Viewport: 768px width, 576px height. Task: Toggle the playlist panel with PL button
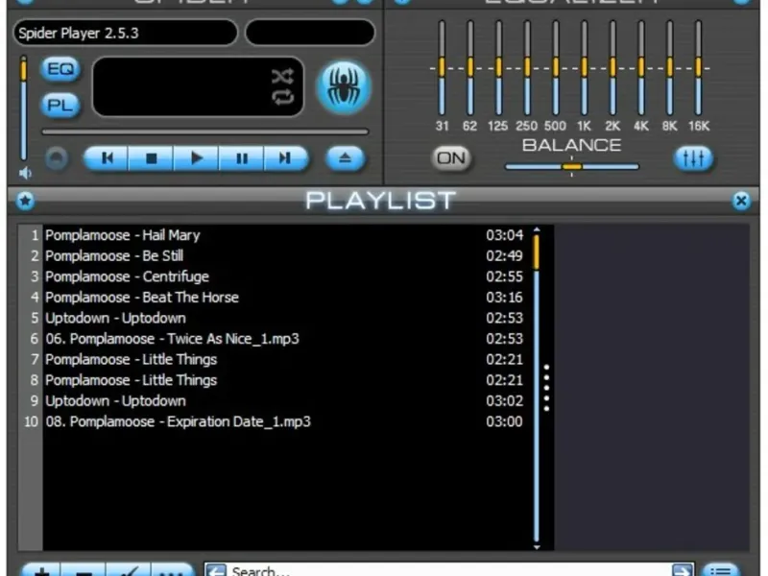[x=60, y=106]
